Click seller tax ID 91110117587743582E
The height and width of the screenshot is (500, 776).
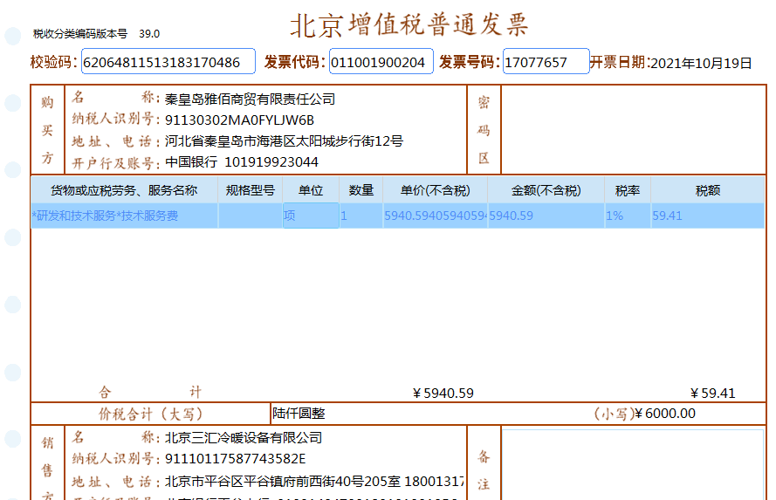236,459
